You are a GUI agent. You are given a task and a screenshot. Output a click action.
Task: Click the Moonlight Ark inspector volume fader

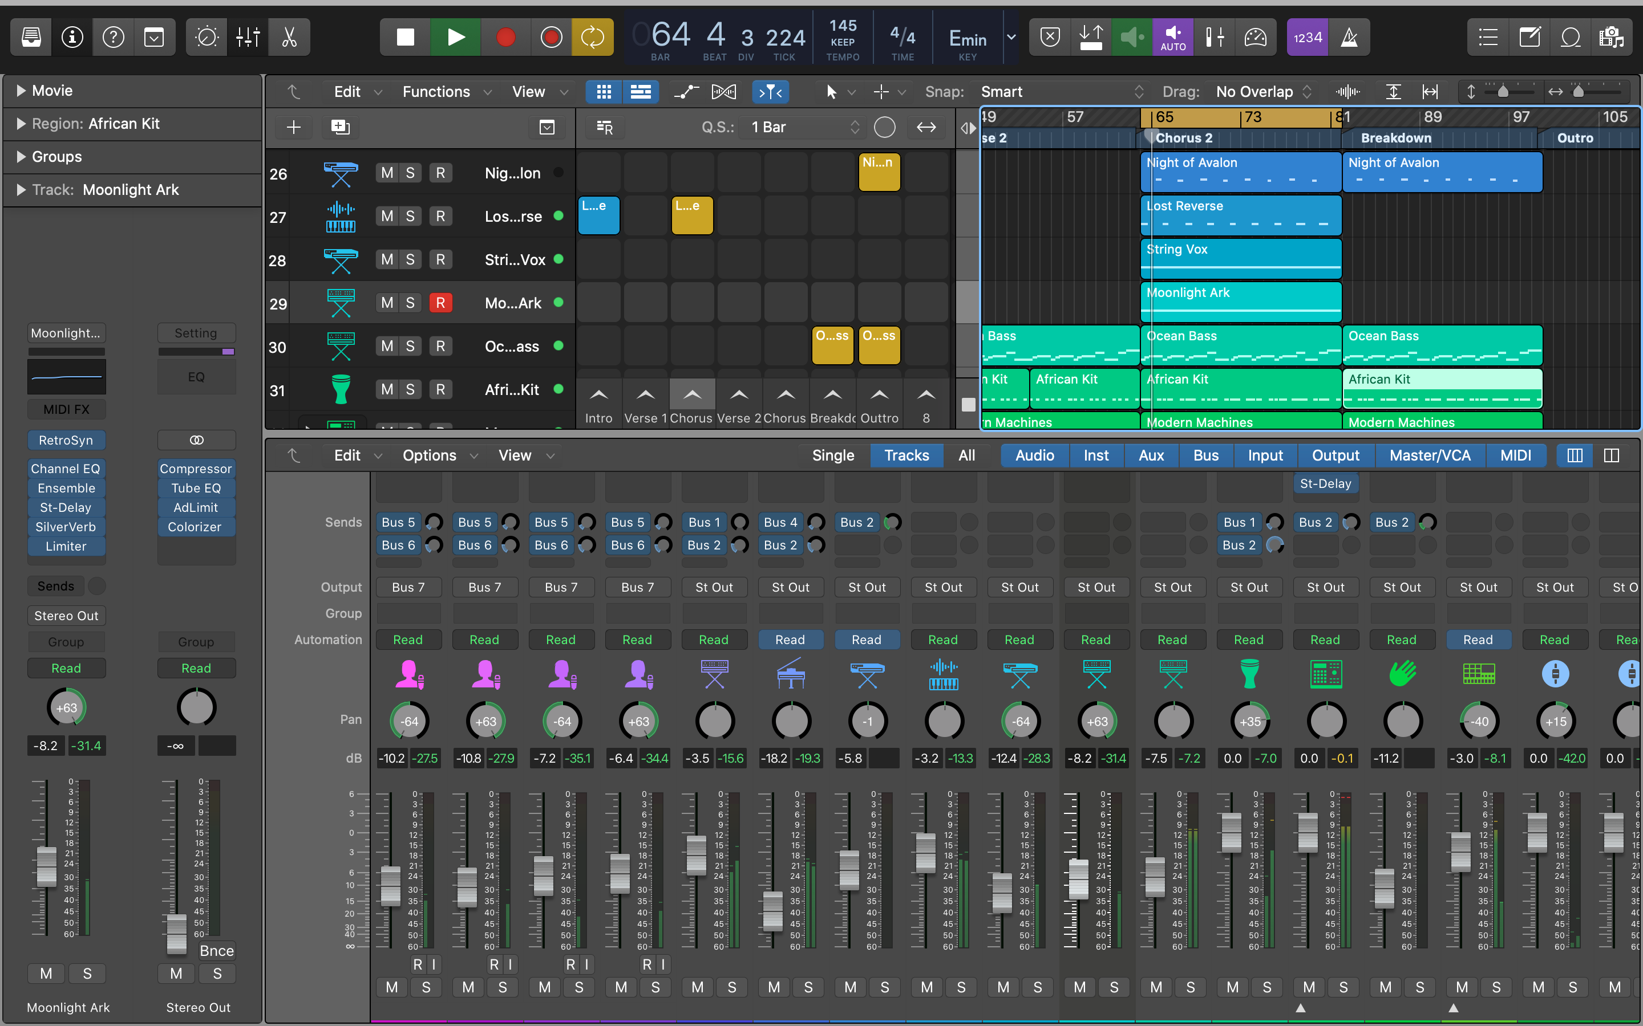(46, 866)
